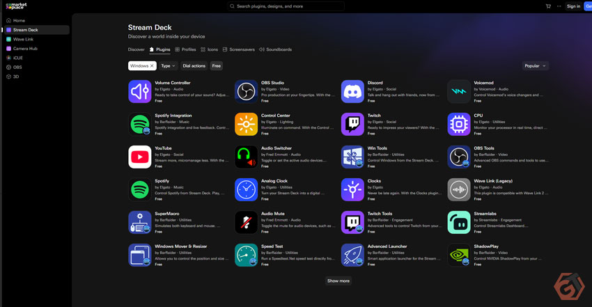Click the Advanced Launcher title text
This screenshot has height=307, width=592.
387,246
